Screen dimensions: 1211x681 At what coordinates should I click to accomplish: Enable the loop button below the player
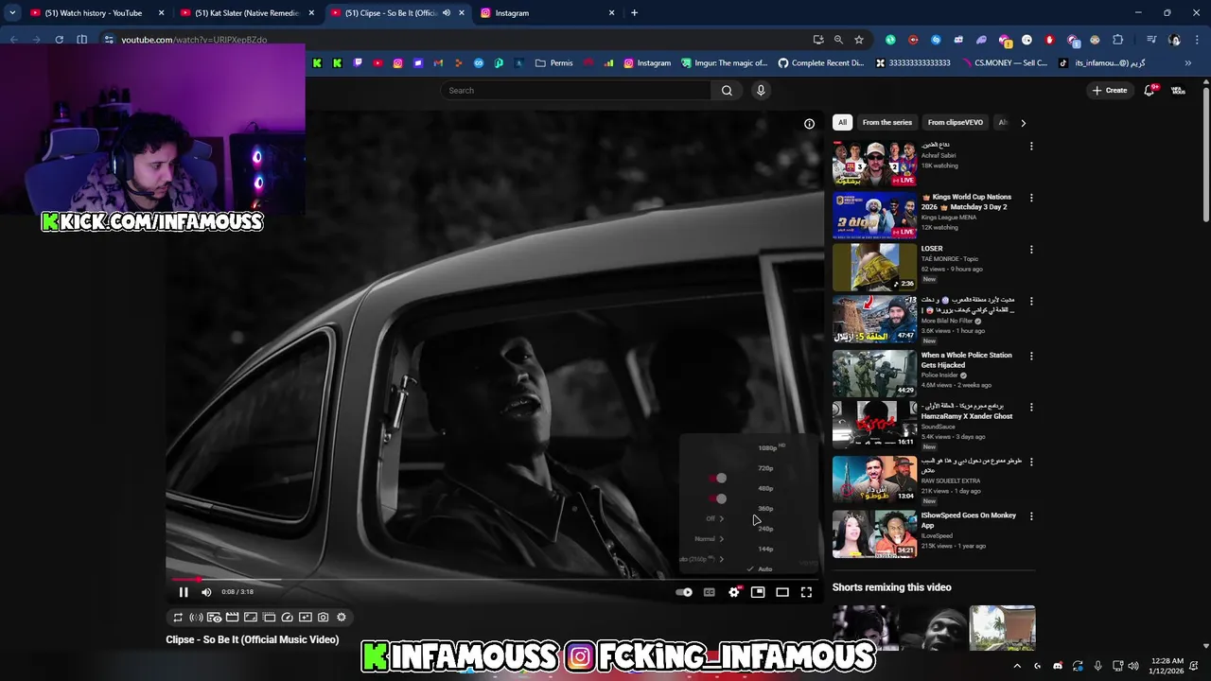(x=177, y=618)
